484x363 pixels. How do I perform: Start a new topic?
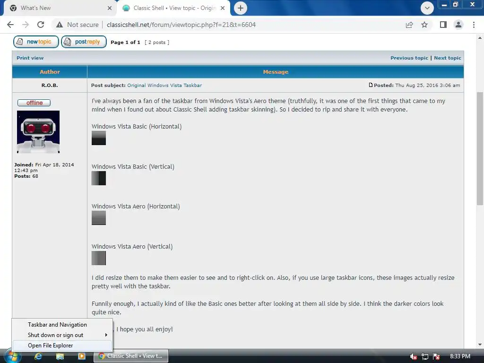(x=36, y=42)
